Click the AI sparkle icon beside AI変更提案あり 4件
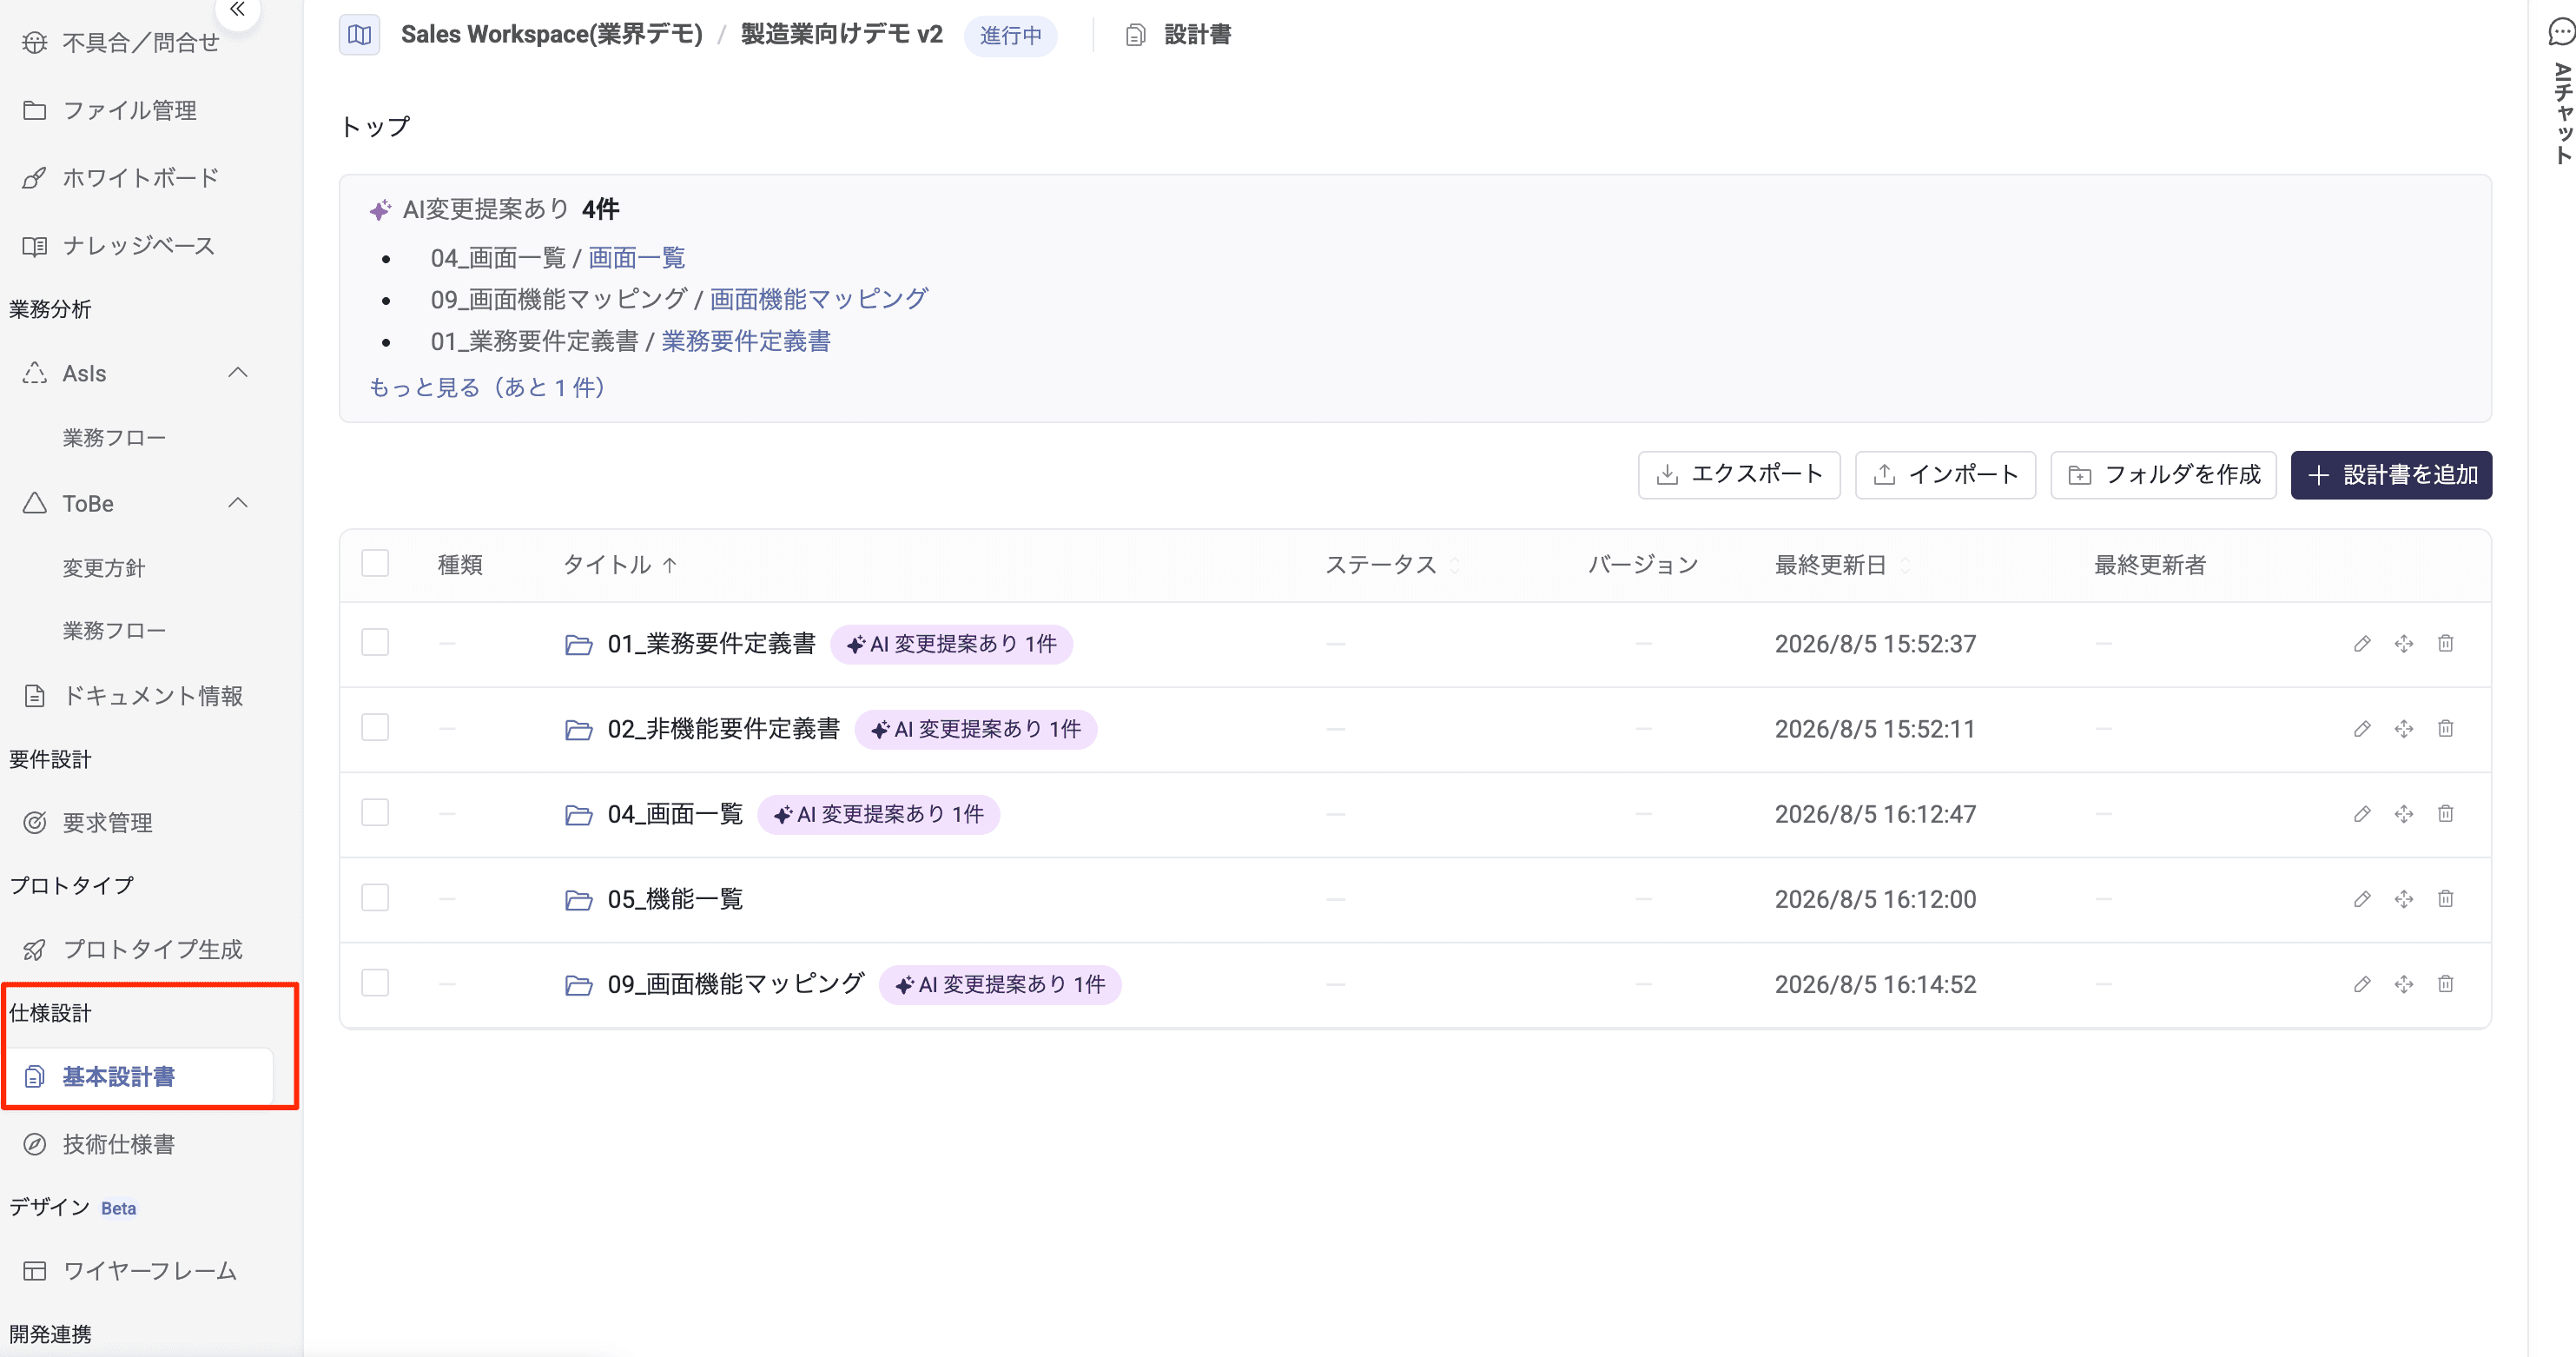Screen dimensions: 2576x1357 (380, 210)
